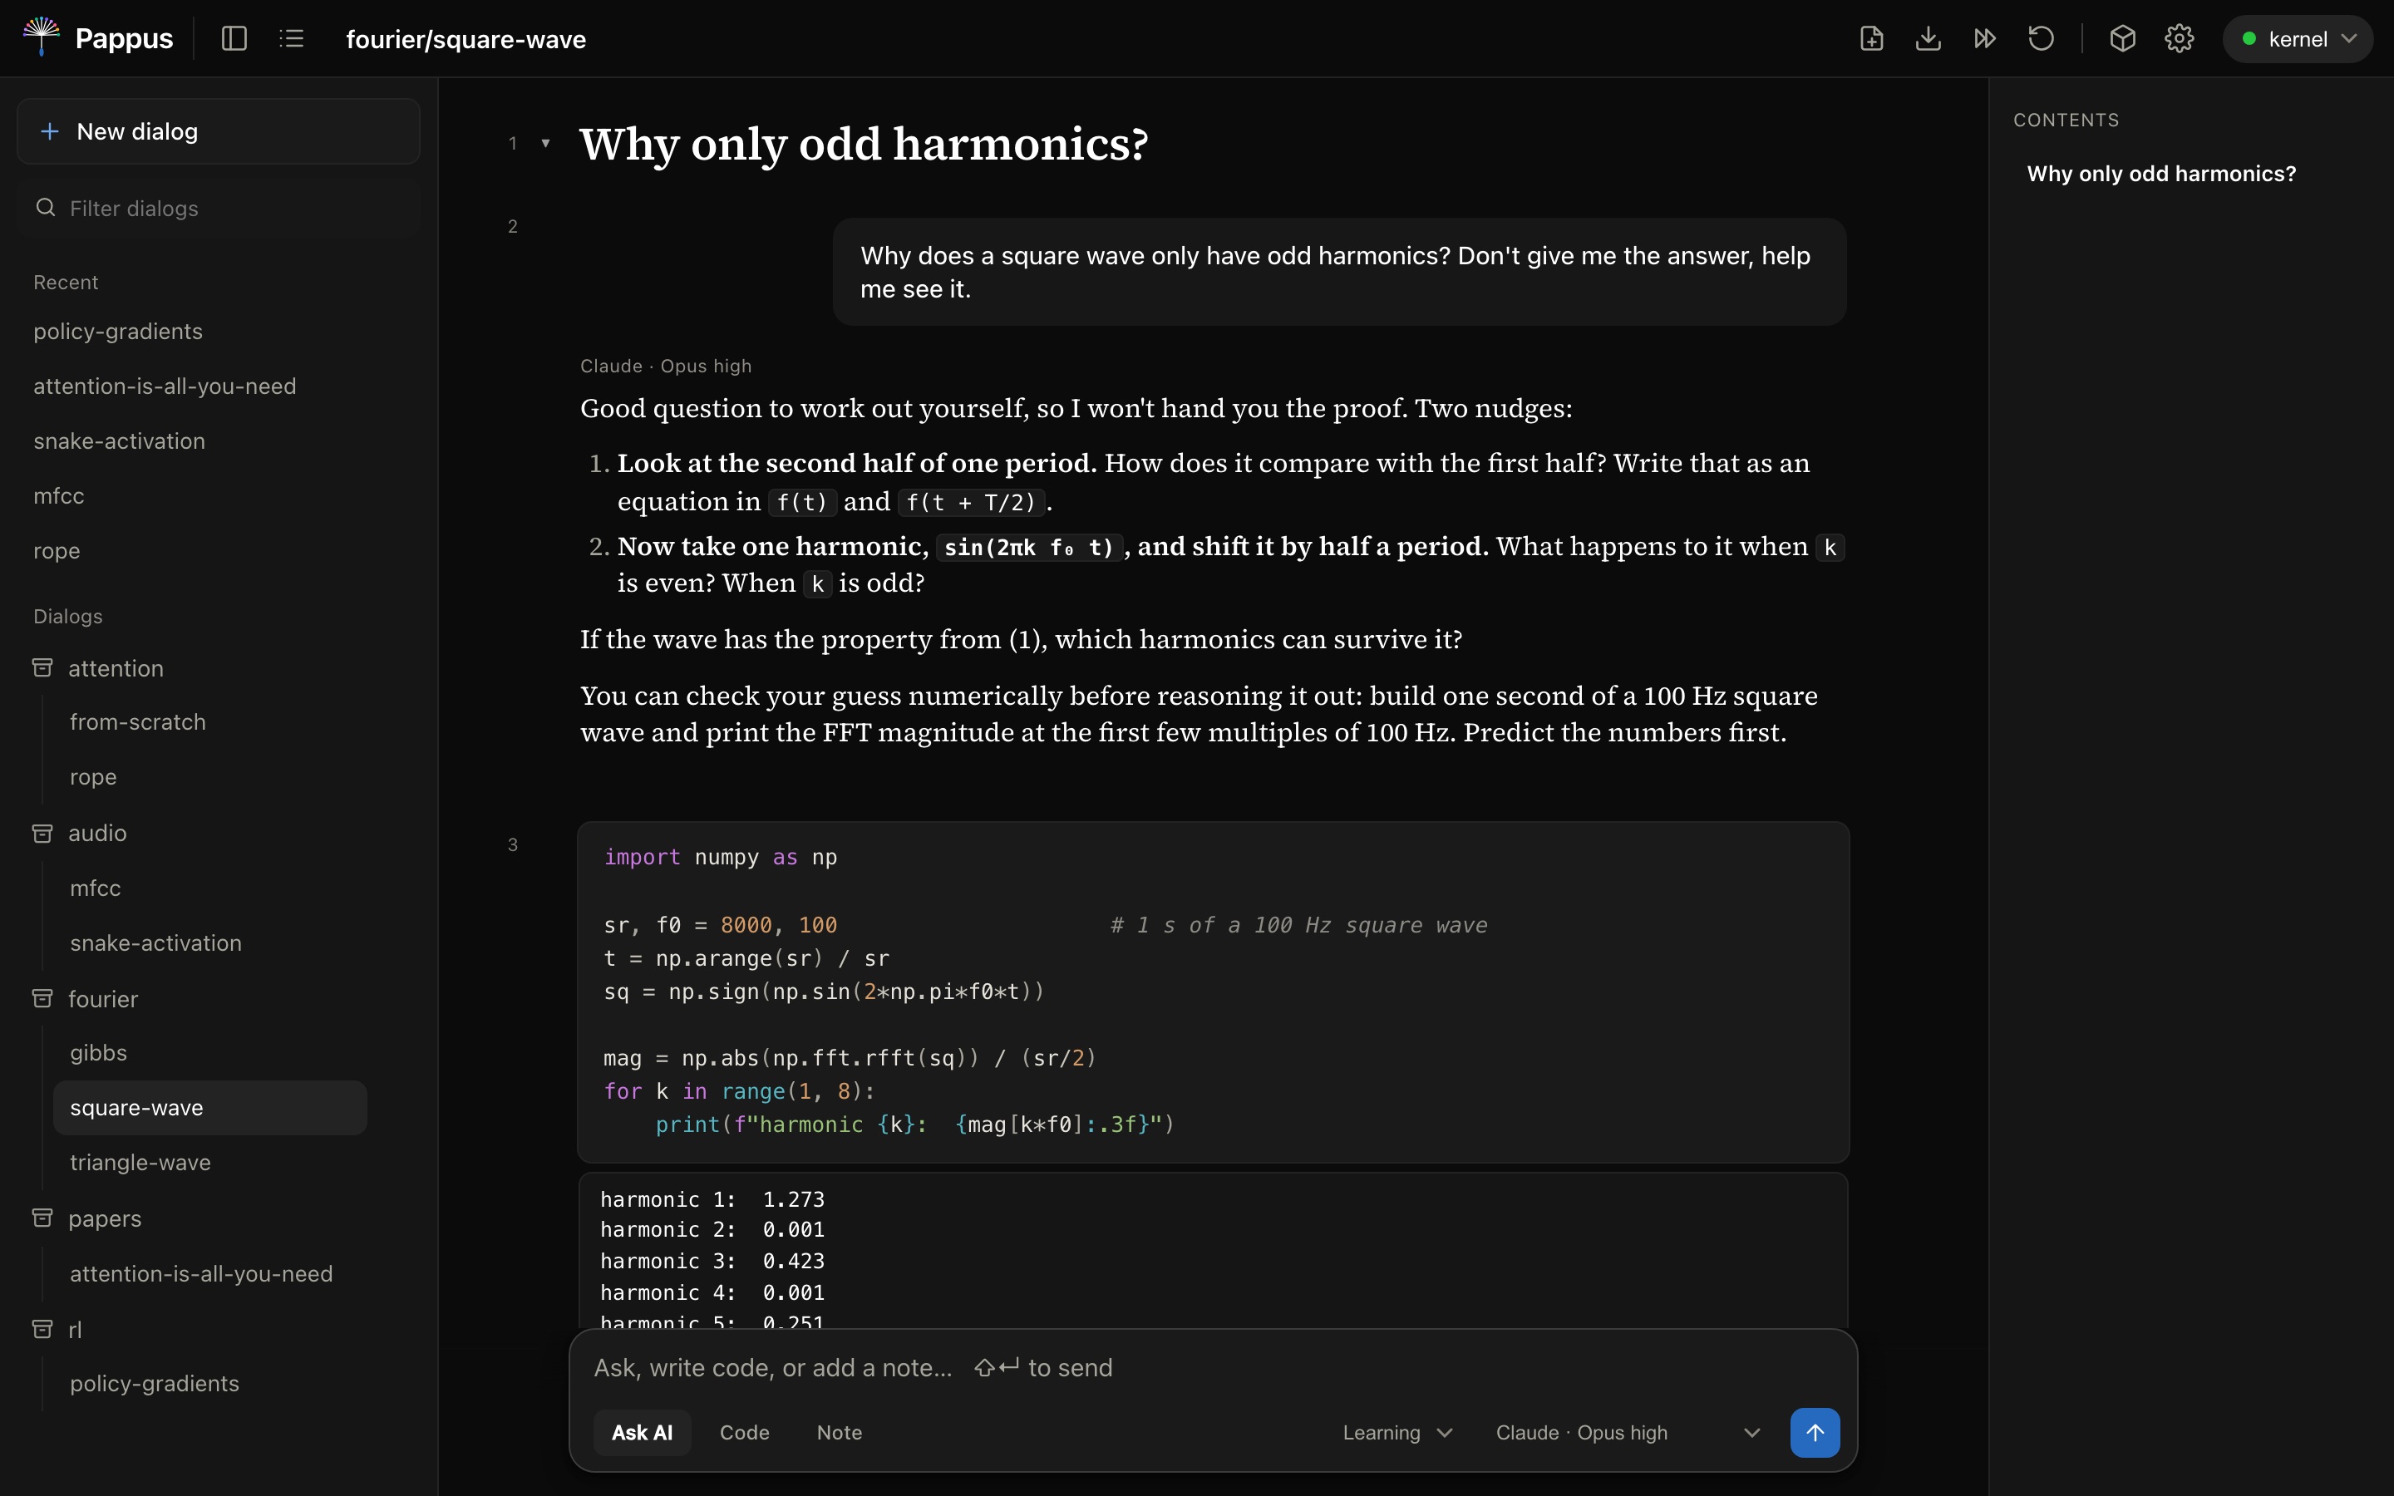Focus the Filter dialogs field
Viewport: 2394px width, 1496px height.
[x=219, y=208]
